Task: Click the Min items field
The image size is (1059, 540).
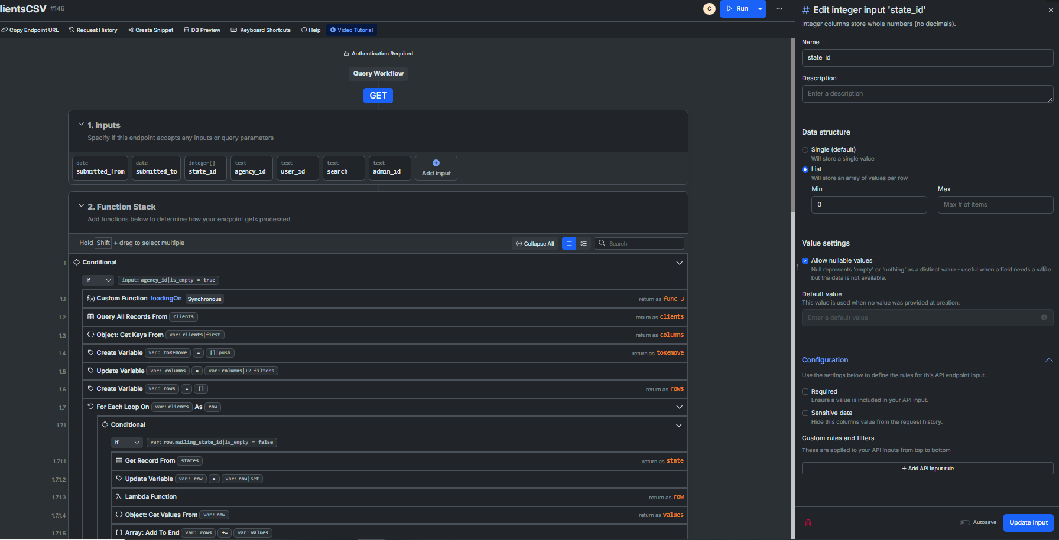Action: (869, 205)
